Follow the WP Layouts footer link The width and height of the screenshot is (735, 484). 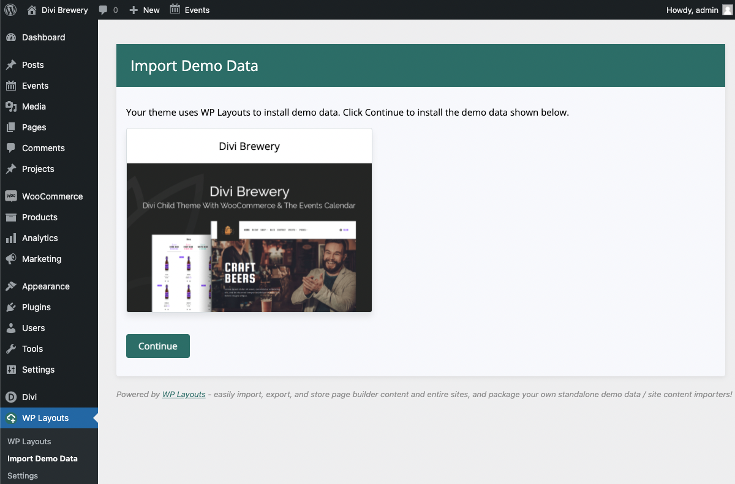coord(184,395)
